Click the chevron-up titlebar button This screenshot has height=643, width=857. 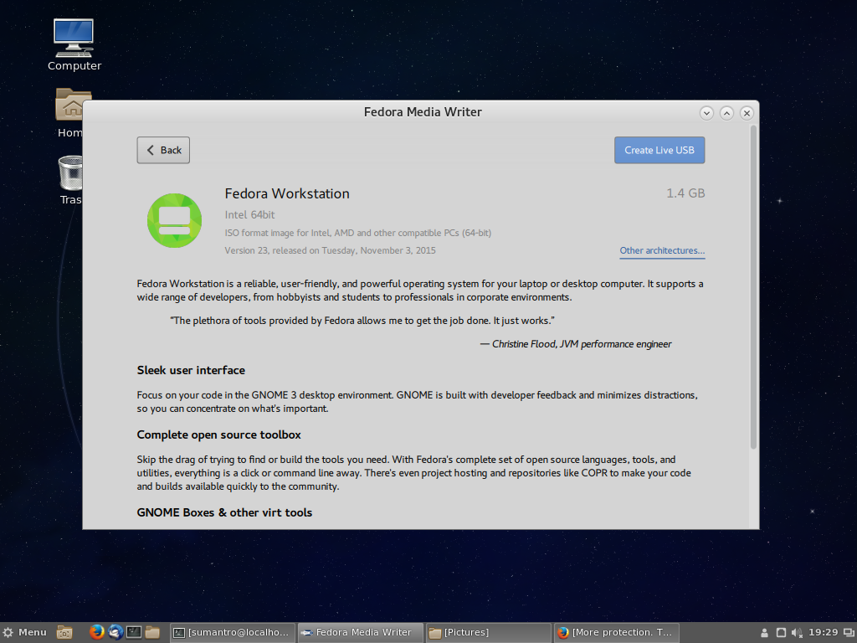[x=726, y=113]
